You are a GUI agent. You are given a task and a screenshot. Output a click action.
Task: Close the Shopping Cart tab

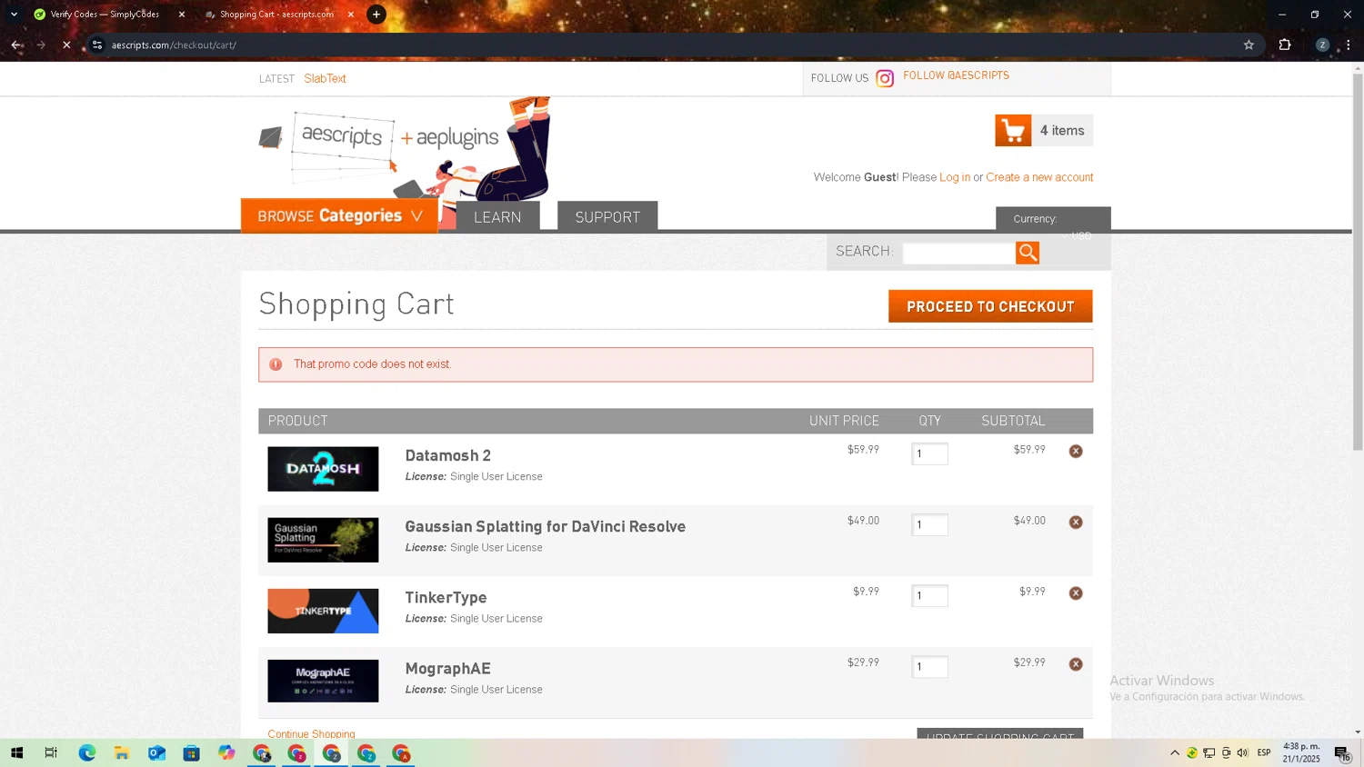[351, 15]
